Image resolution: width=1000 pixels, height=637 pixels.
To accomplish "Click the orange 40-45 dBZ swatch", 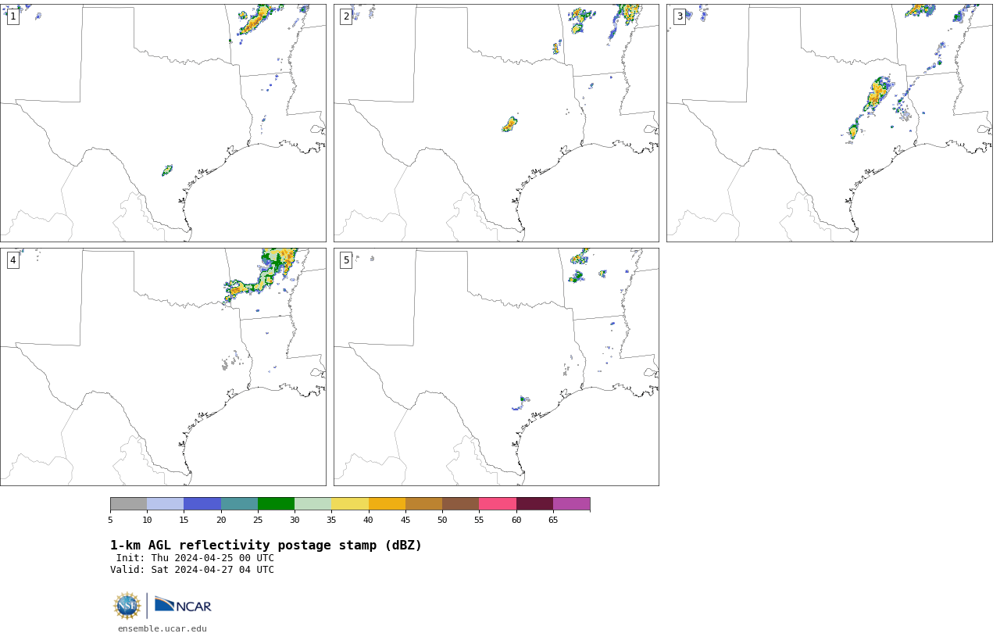I will [387, 504].
